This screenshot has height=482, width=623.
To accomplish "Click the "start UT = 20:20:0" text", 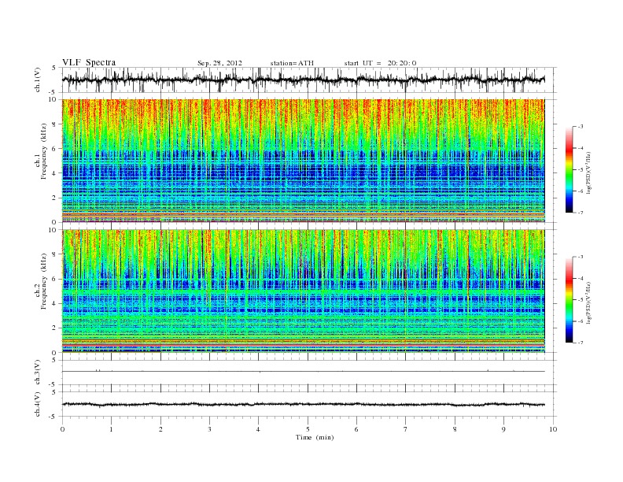I will pos(380,63).
